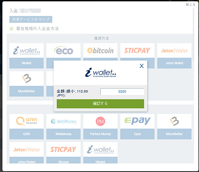Click the QIWI label button
Image resolution: width=199 pixels, height=172 pixels.
coord(27,134)
